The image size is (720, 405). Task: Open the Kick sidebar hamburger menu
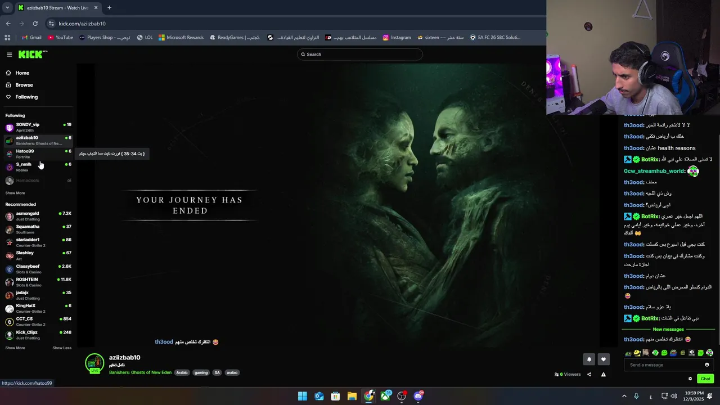tap(10, 55)
